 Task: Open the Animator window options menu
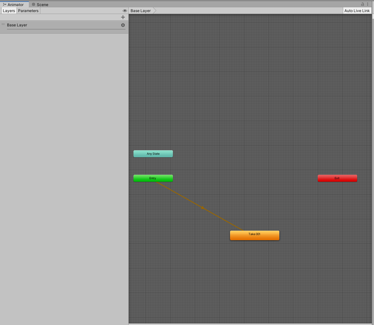368,4
